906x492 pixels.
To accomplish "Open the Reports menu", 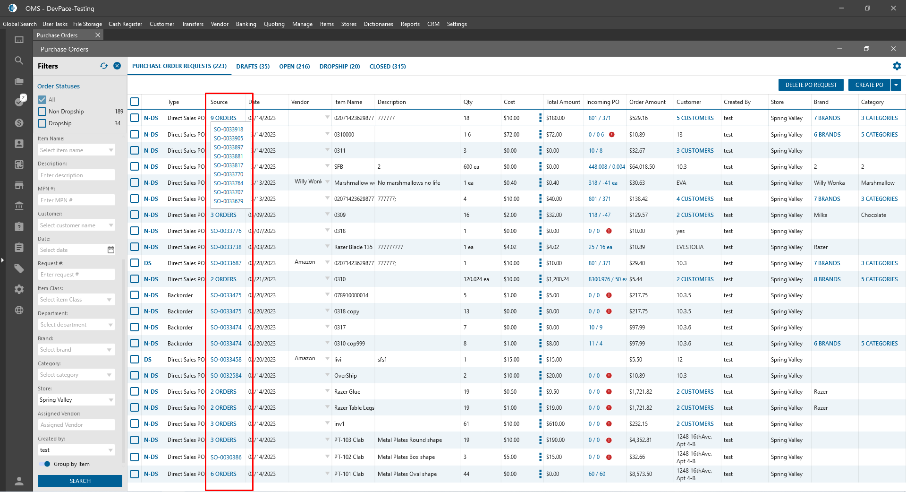I will pyautogui.click(x=410, y=24).
